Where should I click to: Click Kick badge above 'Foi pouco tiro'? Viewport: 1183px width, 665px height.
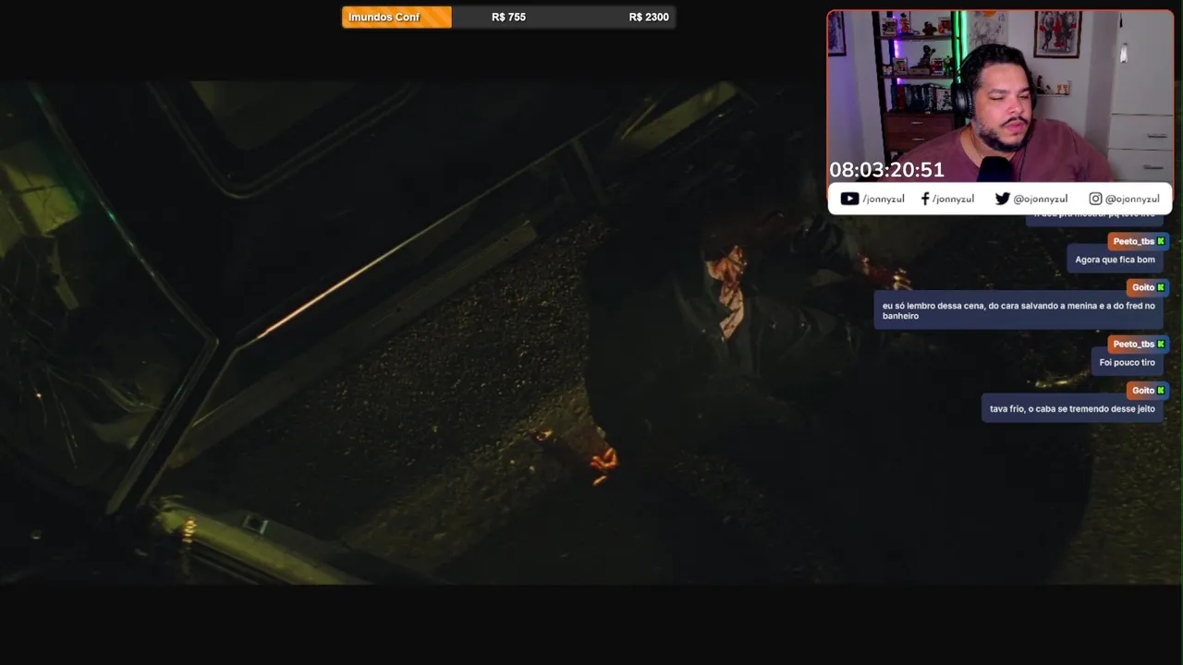pos(1161,344)
